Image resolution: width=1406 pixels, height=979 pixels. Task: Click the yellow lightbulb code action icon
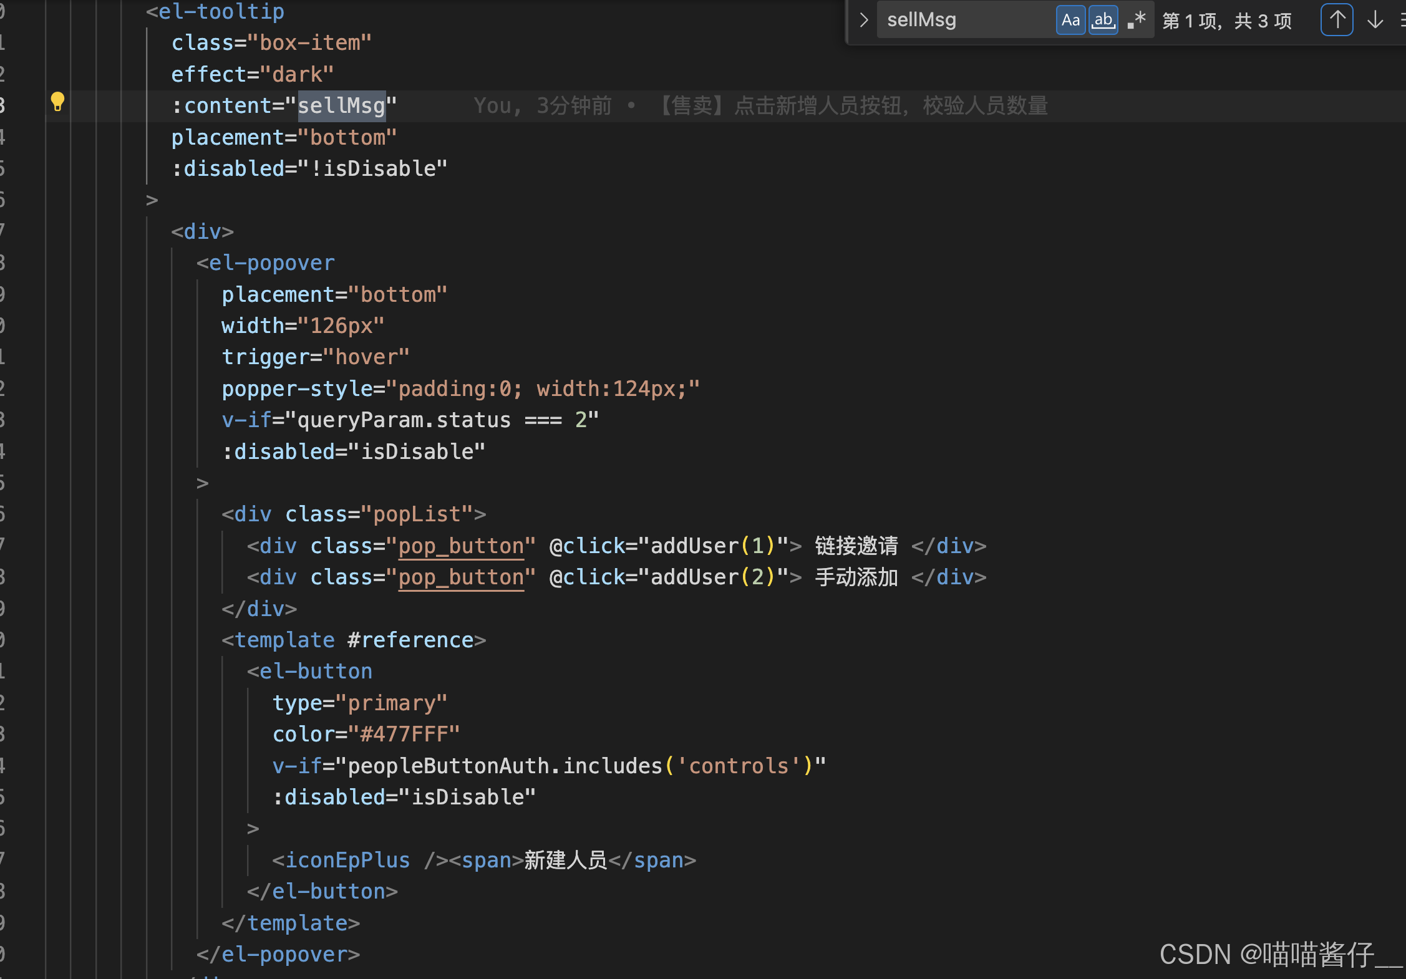(57, 101)
